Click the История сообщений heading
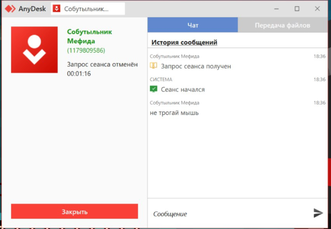Image resolution: width=331 pixels, height=229 pixels. pos(184,42)
